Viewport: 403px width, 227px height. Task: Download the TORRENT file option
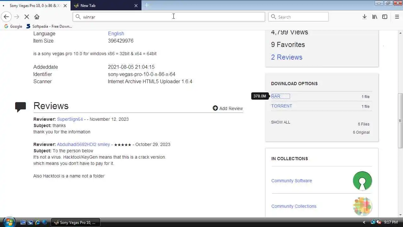(281, 106)
